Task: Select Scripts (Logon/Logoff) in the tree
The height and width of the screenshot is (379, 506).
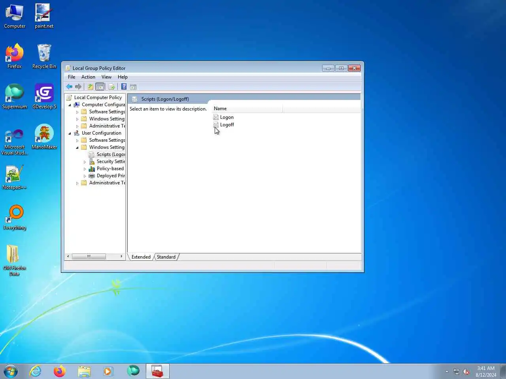Action: coord(111,154)
